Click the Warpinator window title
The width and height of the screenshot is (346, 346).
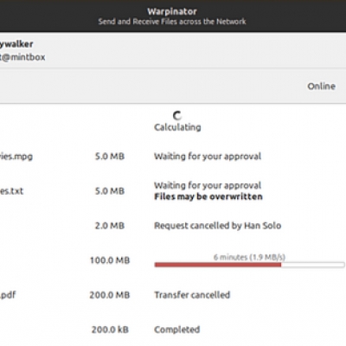[x=172, y=11]
